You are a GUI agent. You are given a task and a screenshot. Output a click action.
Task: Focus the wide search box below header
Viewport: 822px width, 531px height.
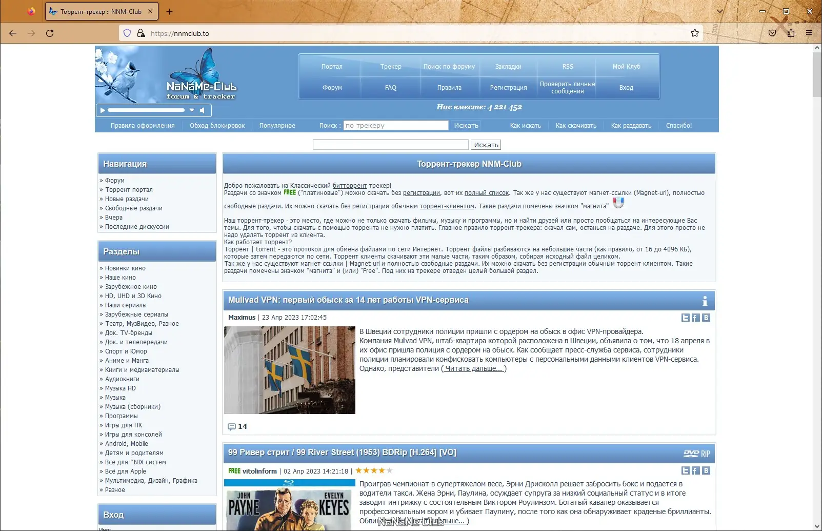point(391,145)
